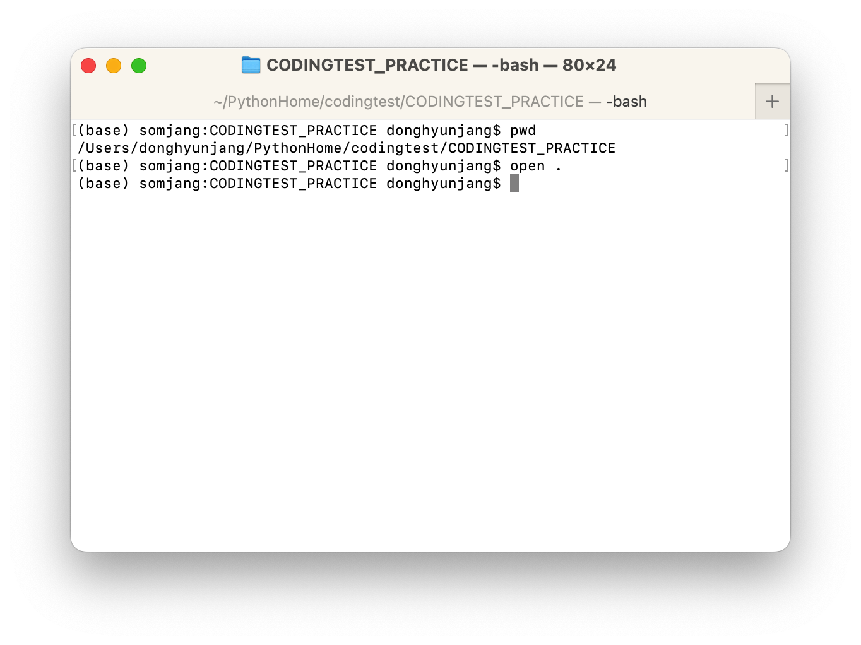
Task: Click the left bracket mark before first prompt
Action: pos(74,131)
